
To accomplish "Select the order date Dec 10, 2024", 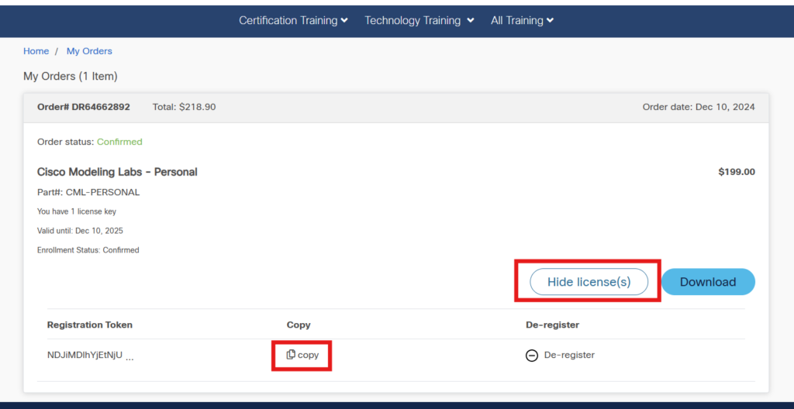I will pyautogui.click(x=699, y=108).
